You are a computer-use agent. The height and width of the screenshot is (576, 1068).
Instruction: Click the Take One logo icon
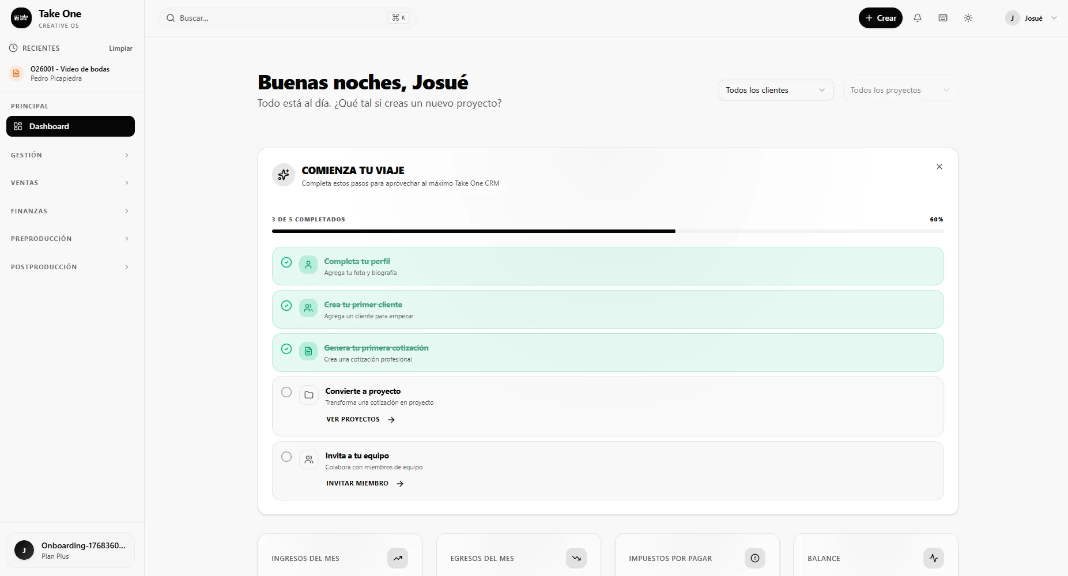pos(21,18)
